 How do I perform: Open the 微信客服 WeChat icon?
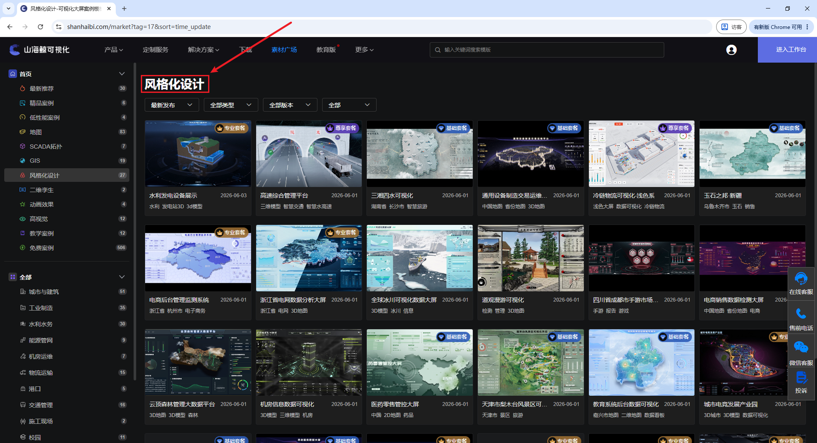(x=801, y=347)
